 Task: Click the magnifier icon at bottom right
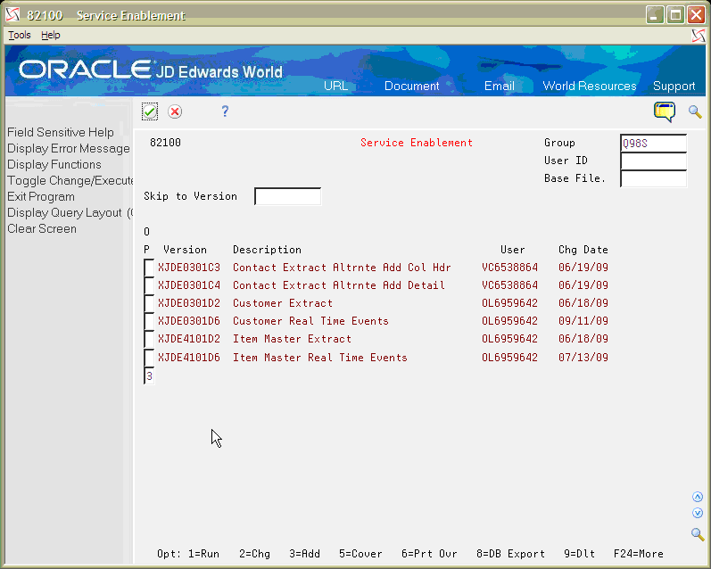(x=698, y=534)
